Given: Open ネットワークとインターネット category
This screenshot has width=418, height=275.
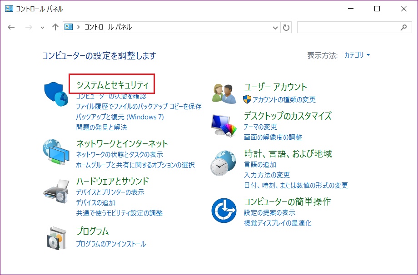Looking at the screenshot, I should point(122,144).
